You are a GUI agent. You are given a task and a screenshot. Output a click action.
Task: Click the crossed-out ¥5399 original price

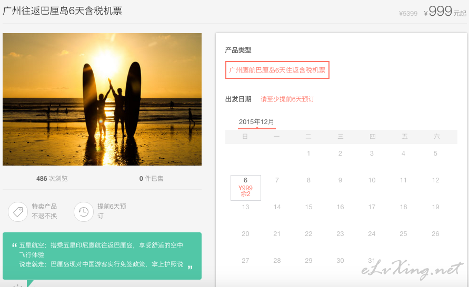tap(408, 14)
